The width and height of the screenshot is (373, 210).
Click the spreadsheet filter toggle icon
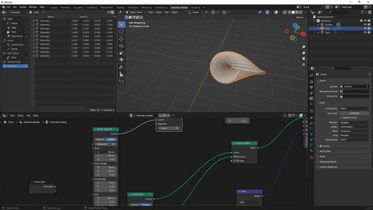point(112,12)
